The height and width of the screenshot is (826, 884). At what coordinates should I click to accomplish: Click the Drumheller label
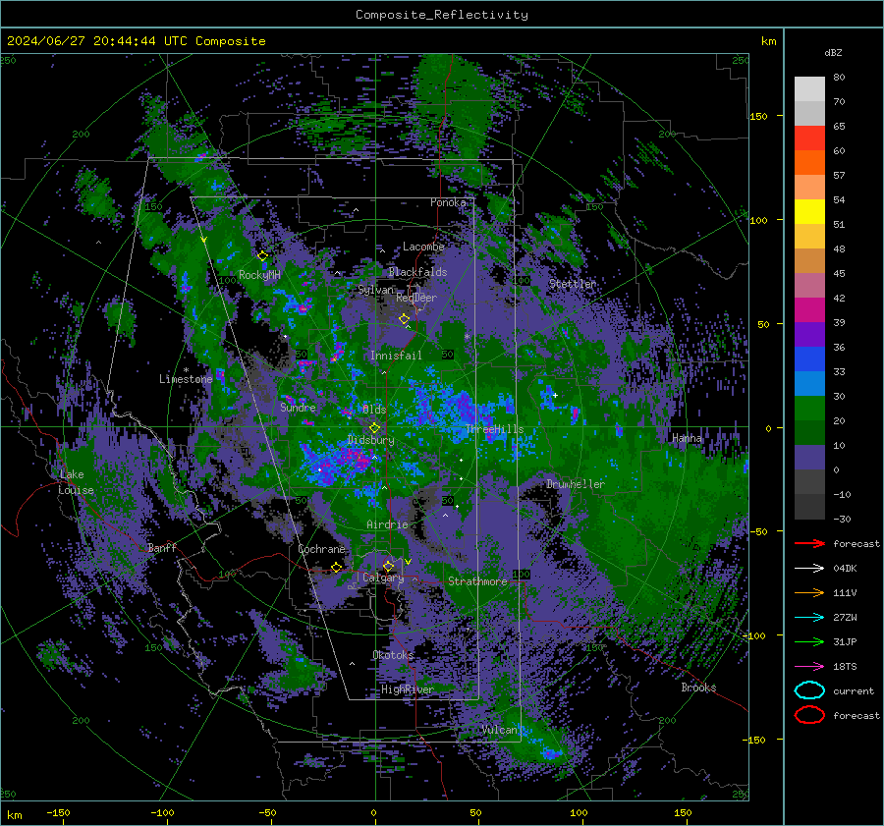575,484
